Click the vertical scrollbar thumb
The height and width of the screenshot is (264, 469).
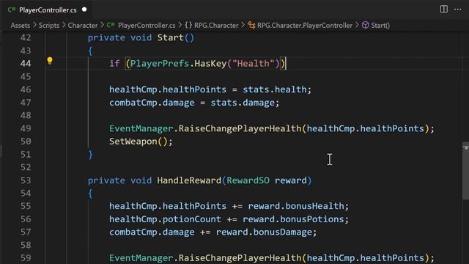coord(465,171)
